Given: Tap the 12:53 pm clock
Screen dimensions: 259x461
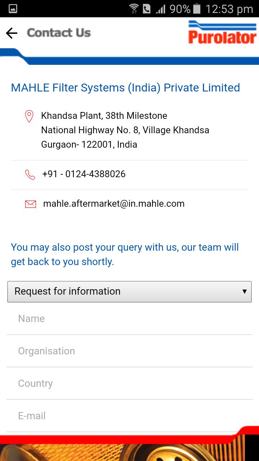Looking at the screenshot, I should [x=229, y=9].
